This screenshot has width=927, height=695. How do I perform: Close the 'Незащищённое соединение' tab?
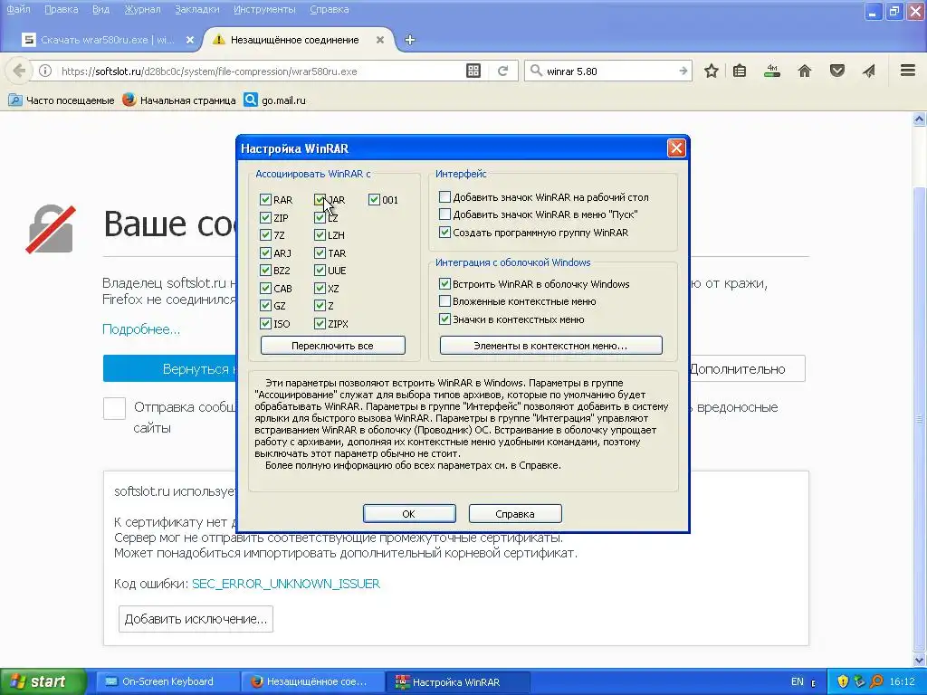point(380,40)
